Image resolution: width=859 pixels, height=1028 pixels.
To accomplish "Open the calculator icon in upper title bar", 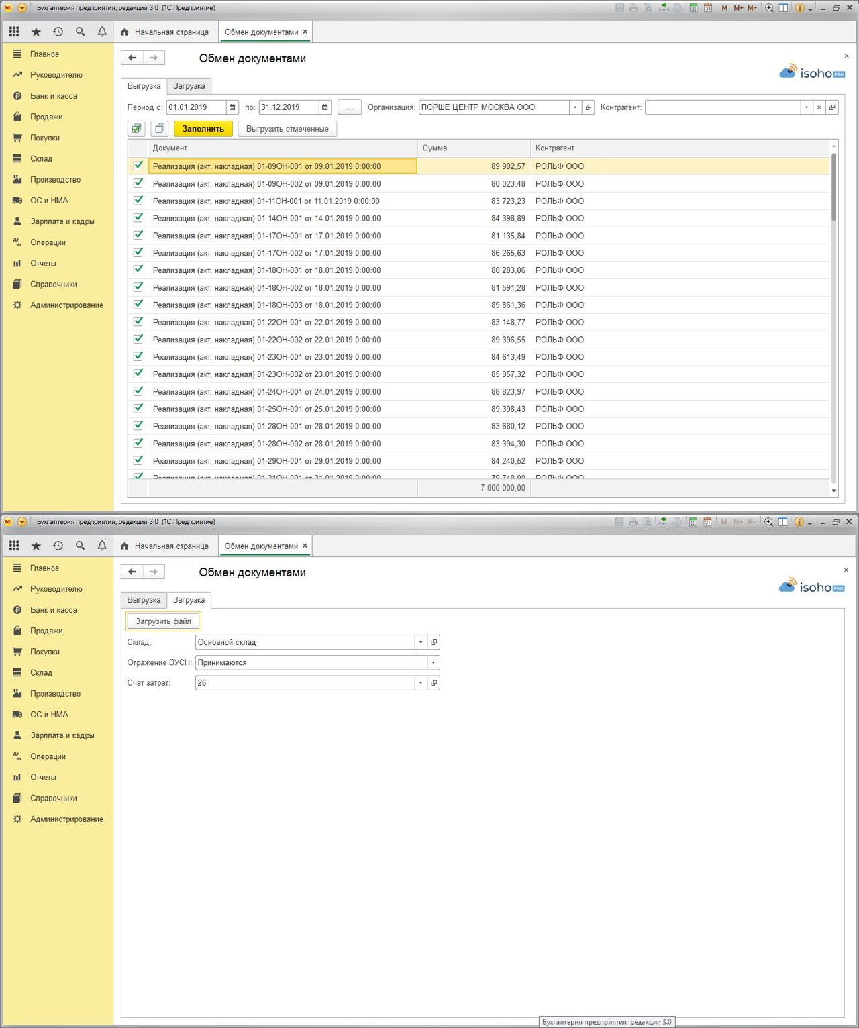I will (693, 8).
